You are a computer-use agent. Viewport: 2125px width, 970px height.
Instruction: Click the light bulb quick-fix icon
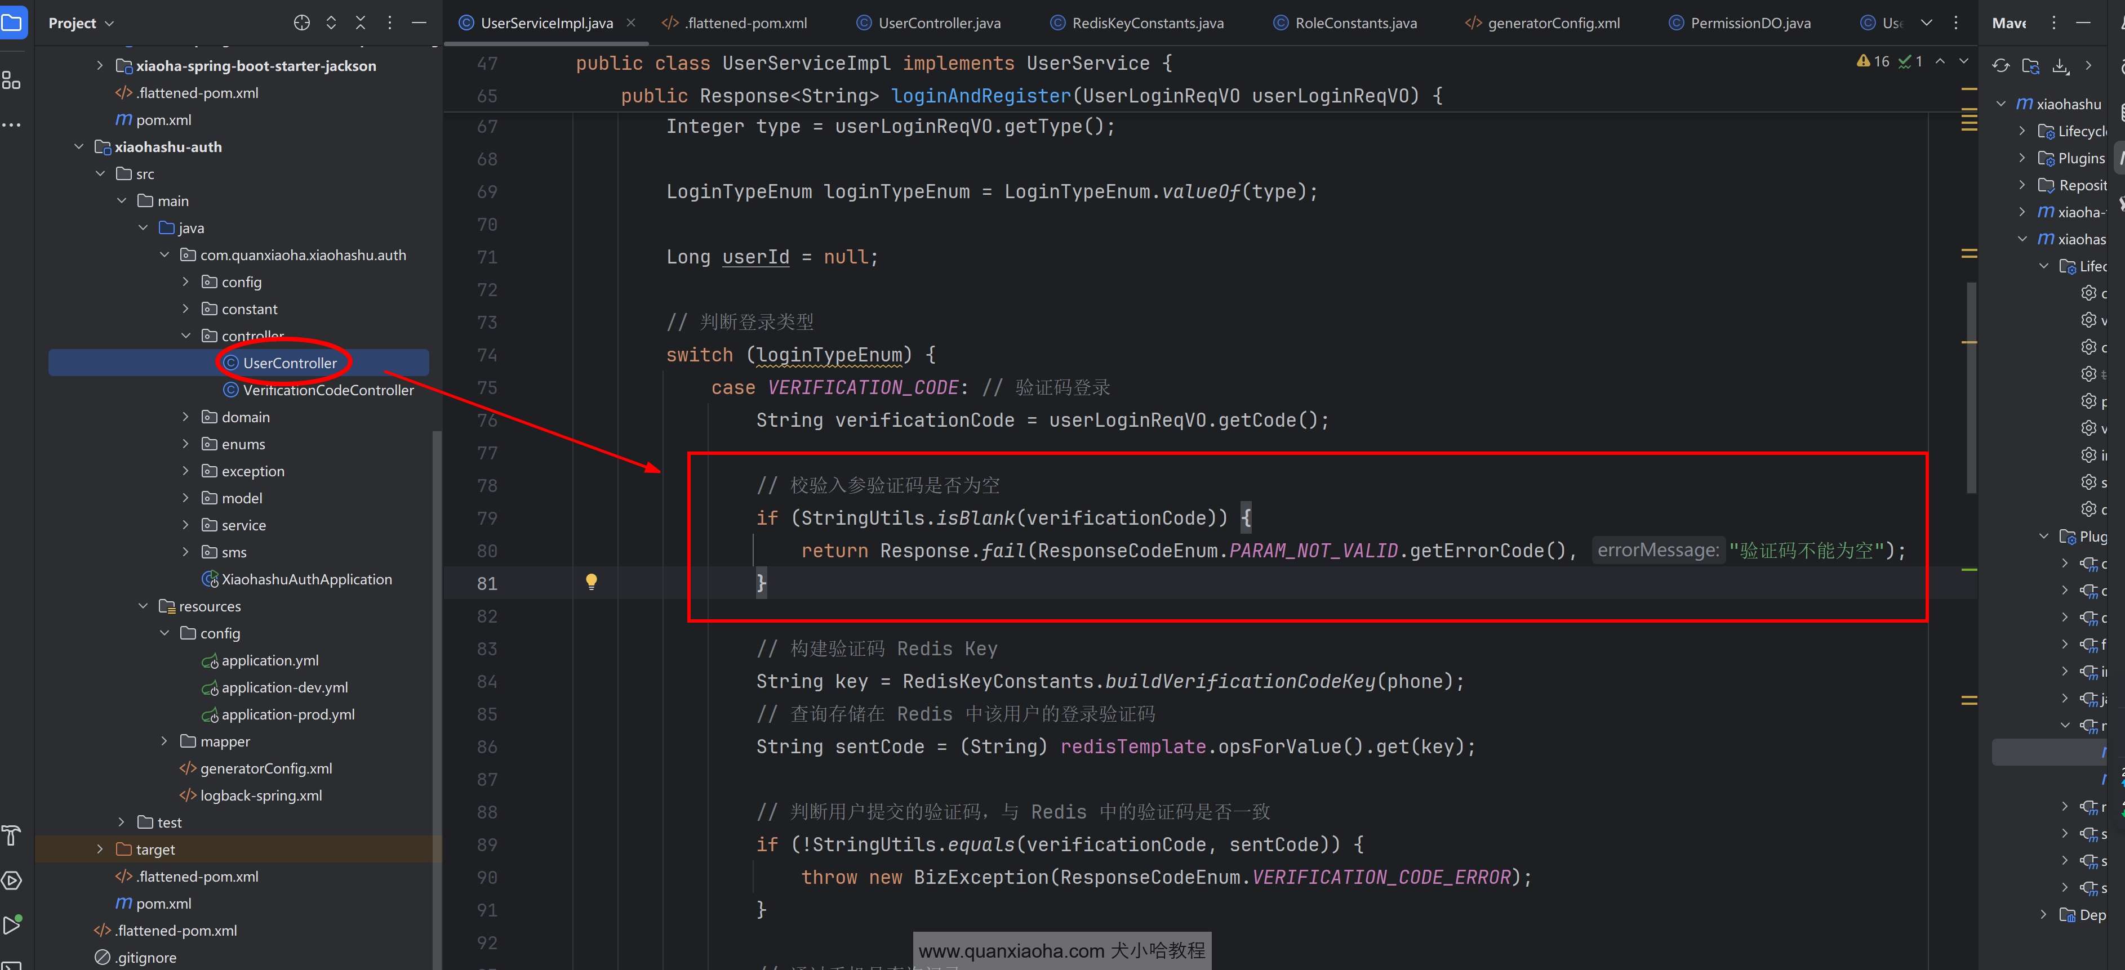point(592,582)
